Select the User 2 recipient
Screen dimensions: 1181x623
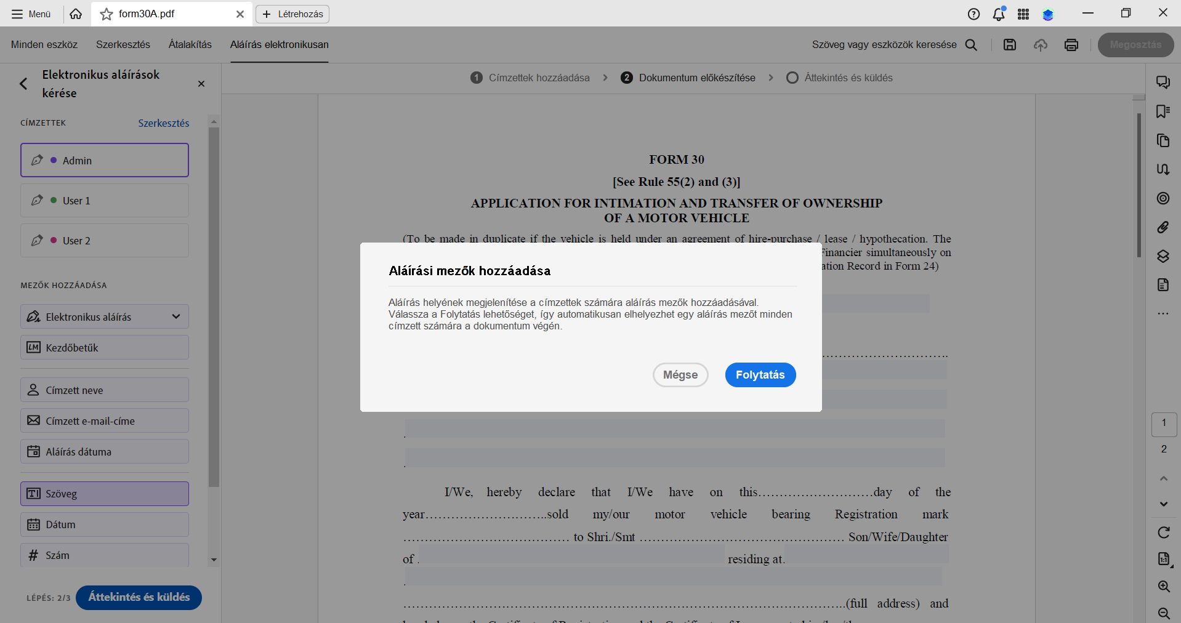(x=105, y=240)
